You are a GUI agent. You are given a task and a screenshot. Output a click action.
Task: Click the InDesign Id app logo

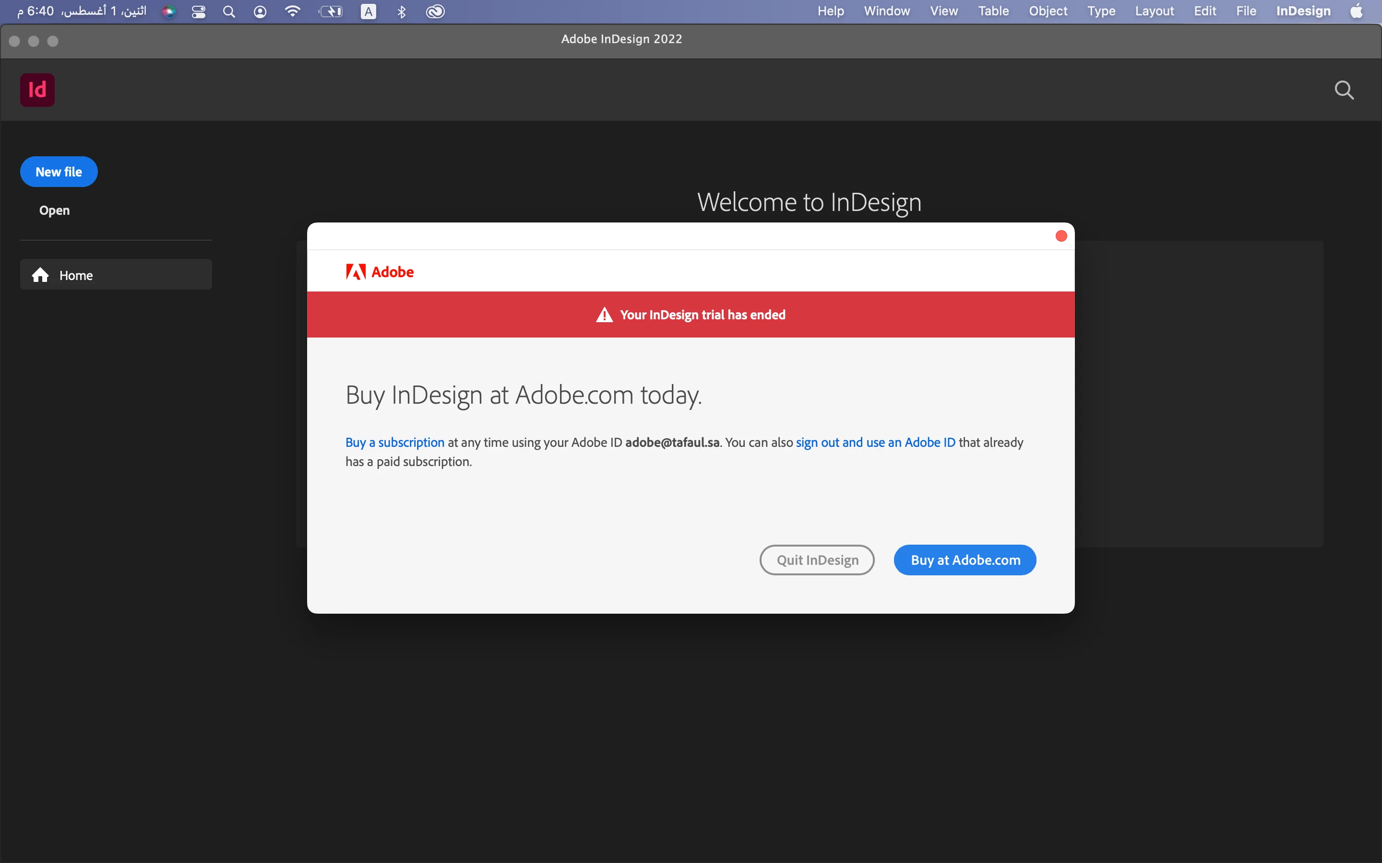click(x=37, y=90)
